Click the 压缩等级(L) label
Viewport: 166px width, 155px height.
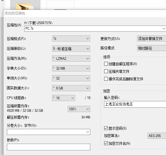click(16, 49)
